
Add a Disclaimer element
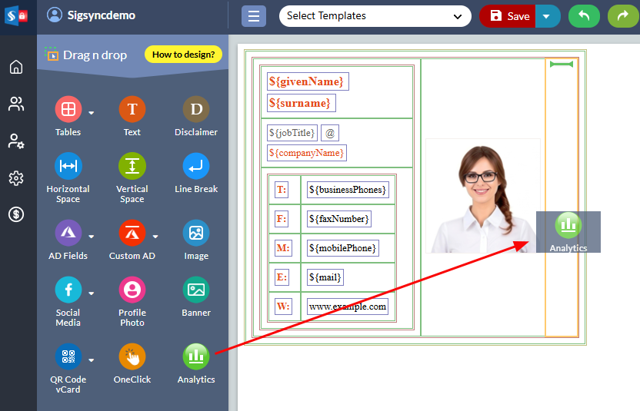[x=196, y=110]
